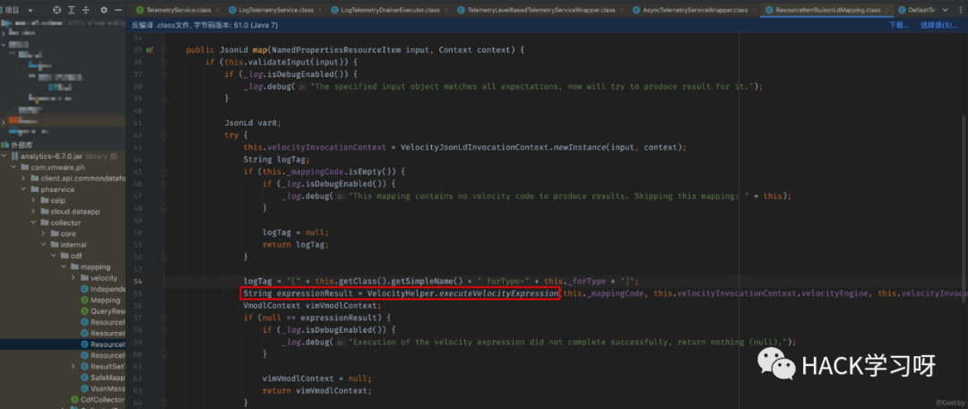This screenshot has height=409, width=968.
Task: Toggle code fold marker at line 46
Action: tap(164, 184)
